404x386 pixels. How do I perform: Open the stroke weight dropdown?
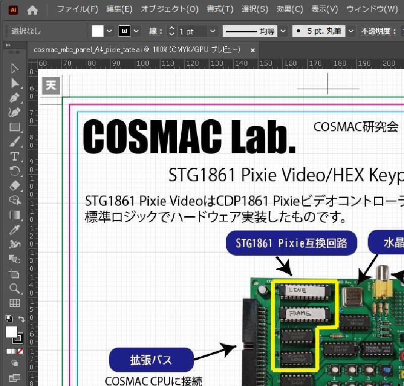point(212,31)
